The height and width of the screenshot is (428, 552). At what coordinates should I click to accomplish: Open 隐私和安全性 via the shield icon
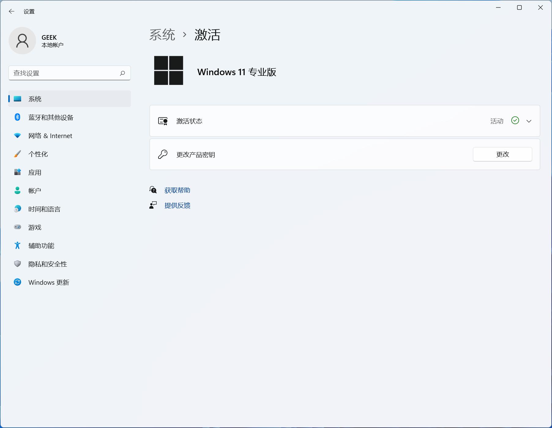pos(17,264)
